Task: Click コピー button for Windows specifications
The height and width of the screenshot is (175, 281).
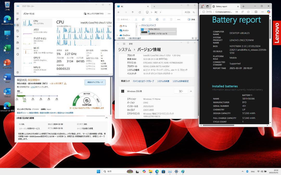Action: tap(181, 91)
